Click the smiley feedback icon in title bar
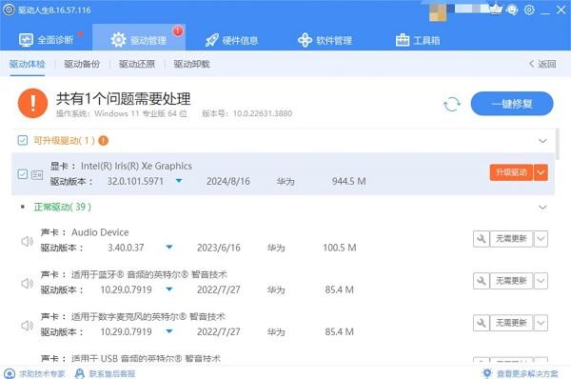Image resolution: width=571 pixels, height=379 pixels. click(x=512, y=10)
